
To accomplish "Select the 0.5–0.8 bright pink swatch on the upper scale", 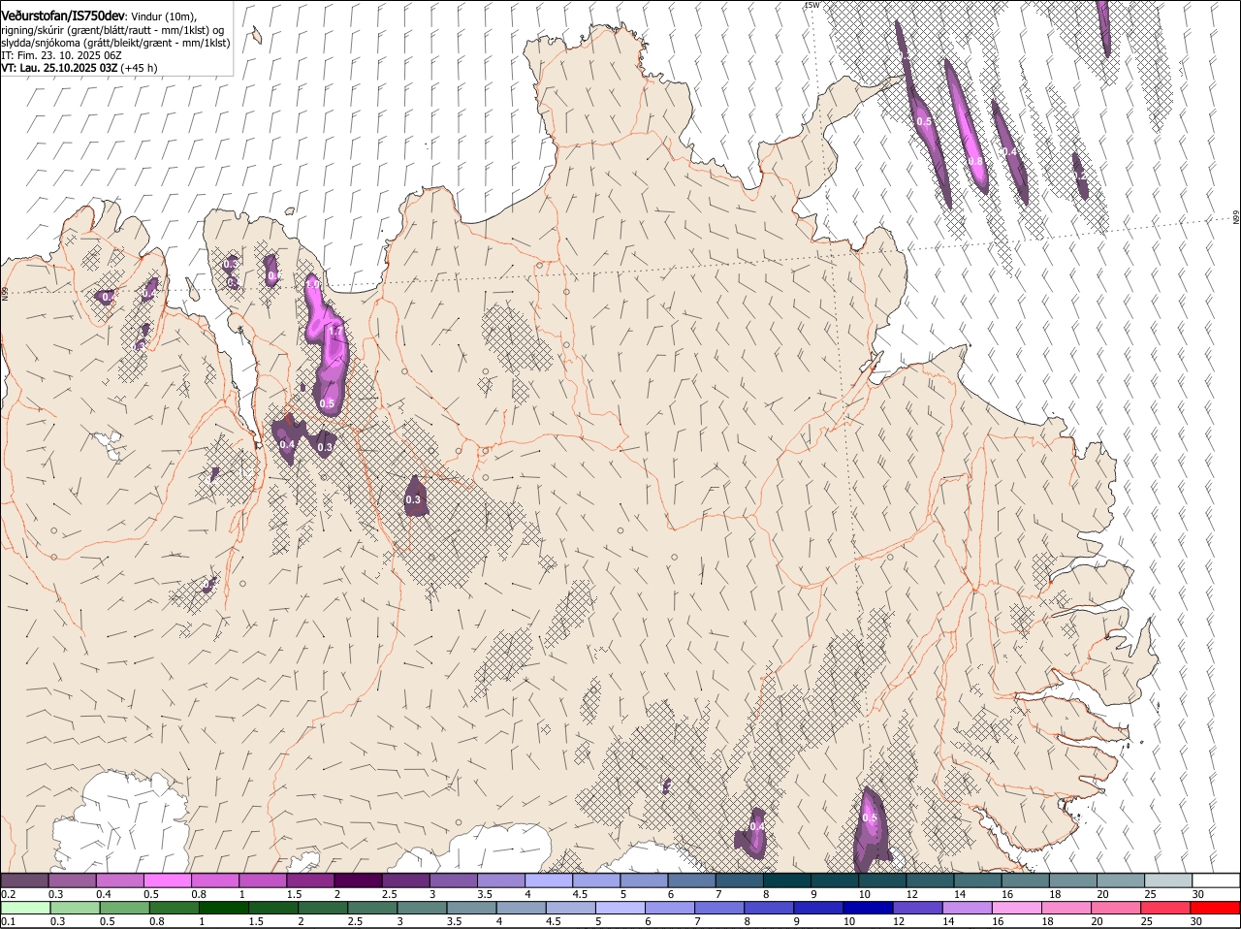I will coord(167,881).
